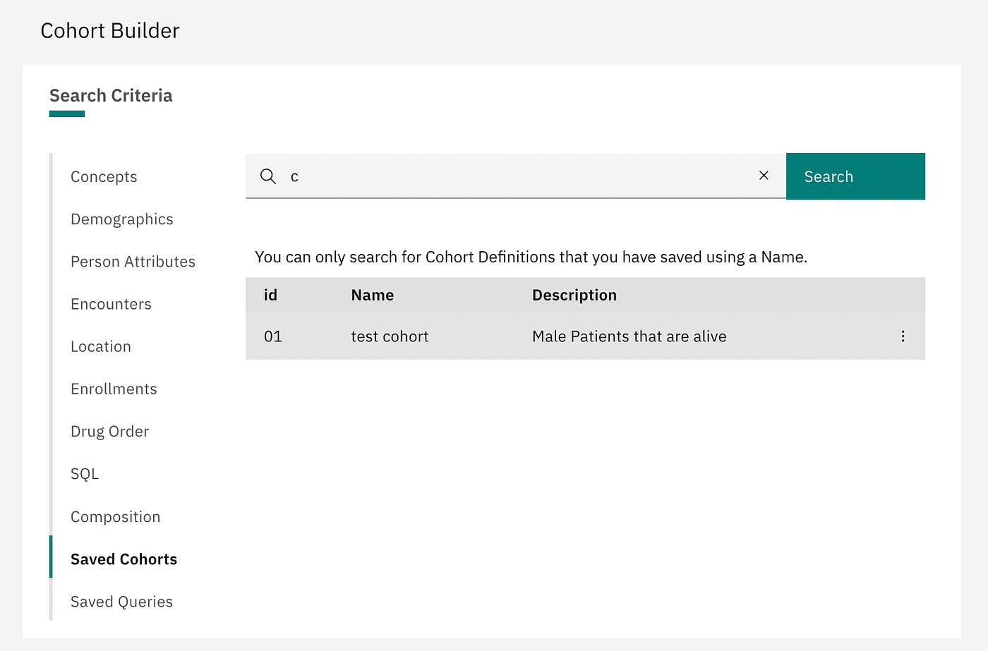
Task: Click the id column header
Action: [x=270, y=295]
